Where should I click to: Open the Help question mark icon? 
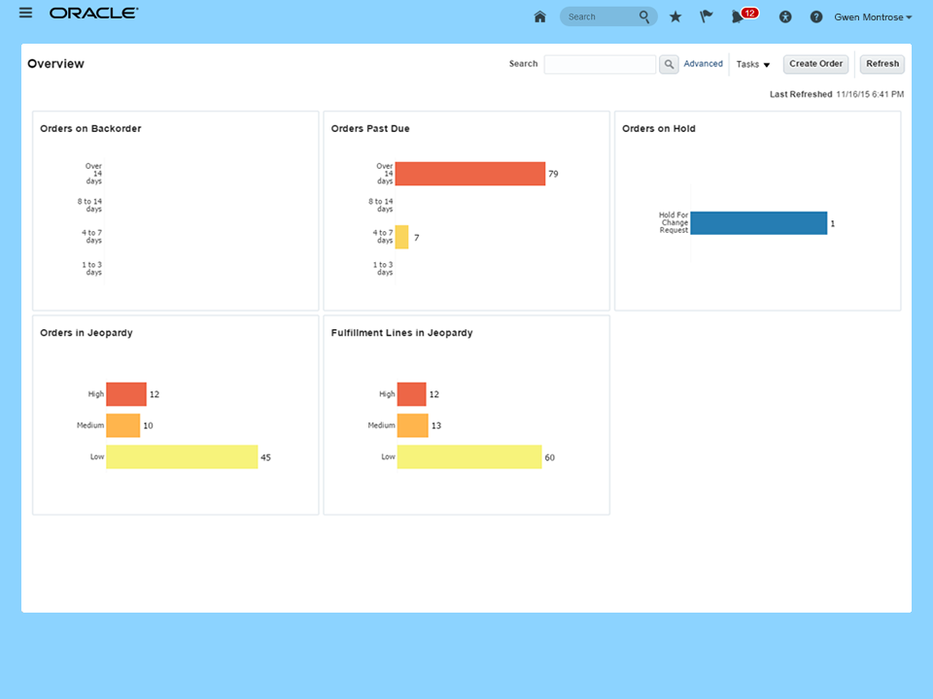point(816,17)
